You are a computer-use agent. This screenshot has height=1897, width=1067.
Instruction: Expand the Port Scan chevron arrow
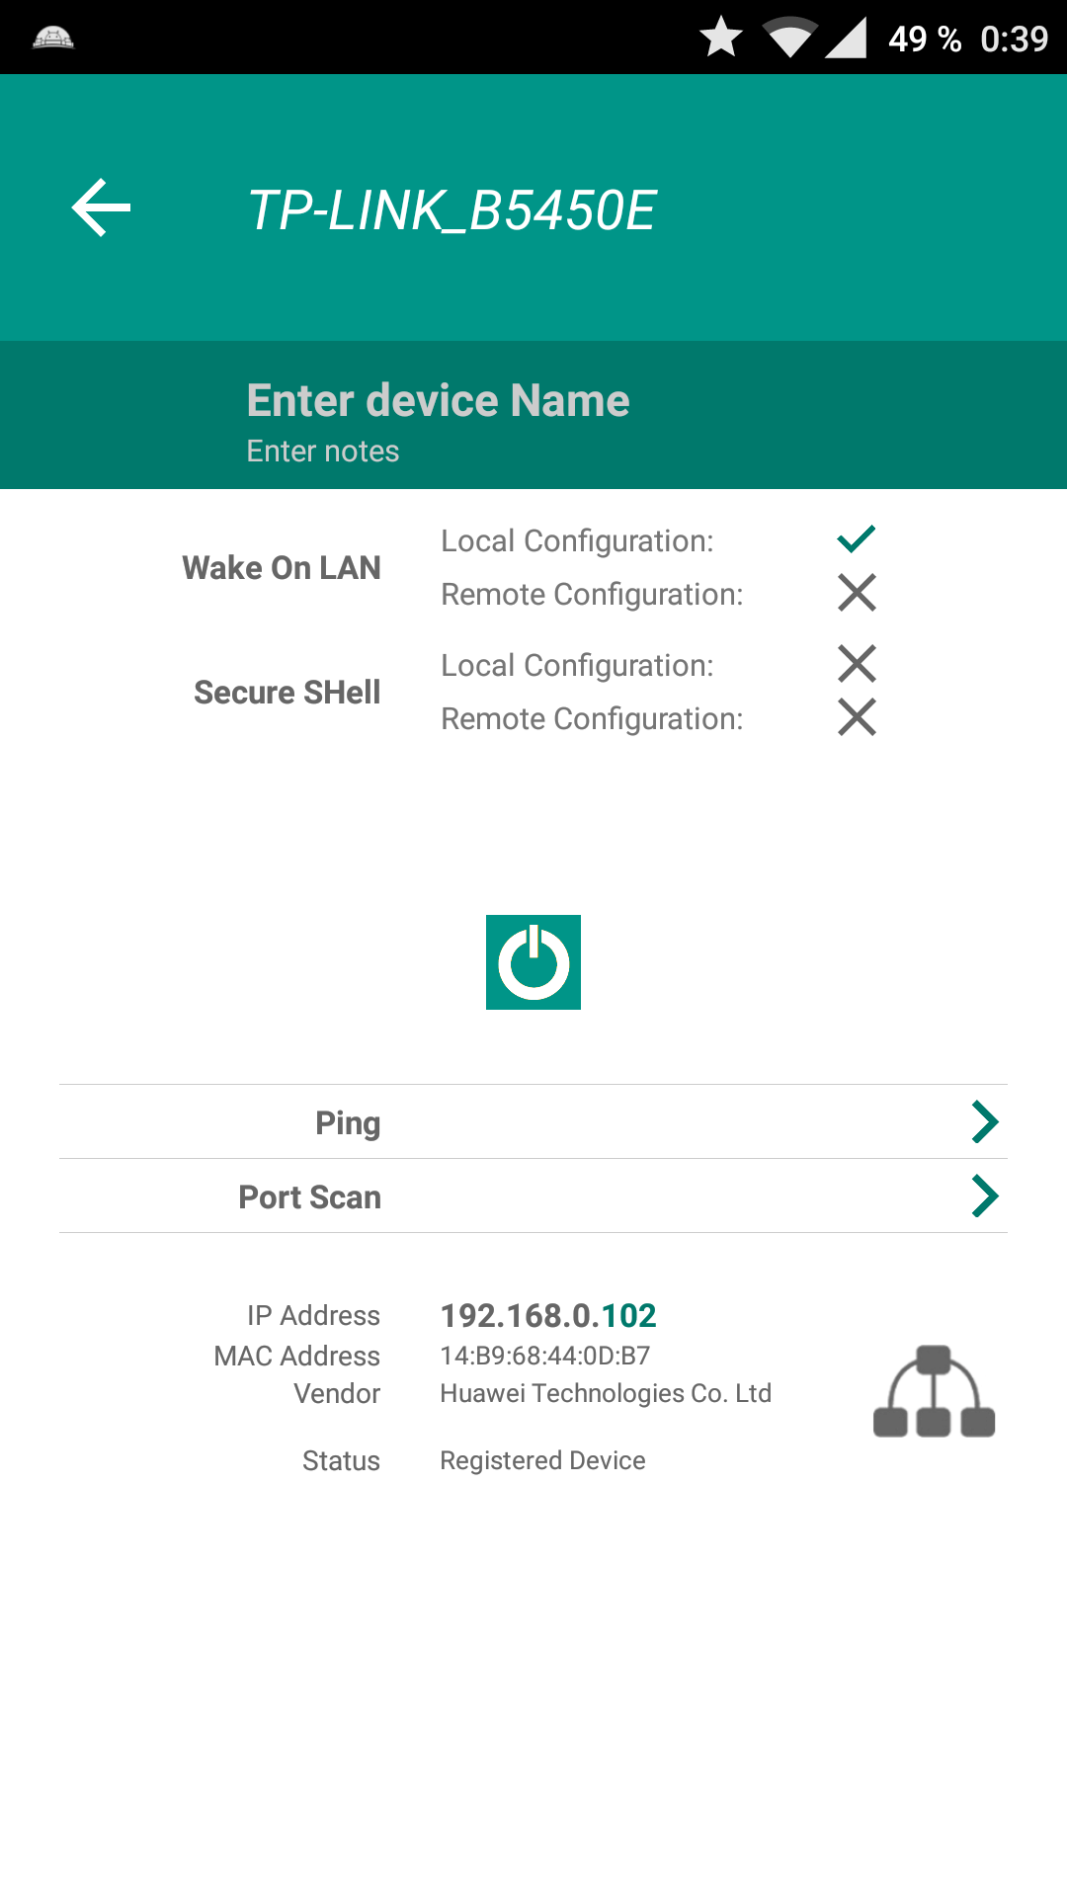985,1196
